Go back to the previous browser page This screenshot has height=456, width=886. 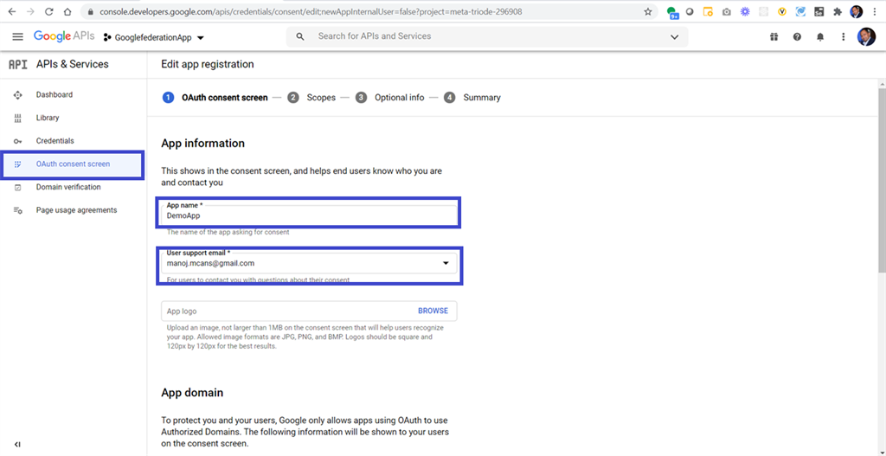tap(12, 11)
